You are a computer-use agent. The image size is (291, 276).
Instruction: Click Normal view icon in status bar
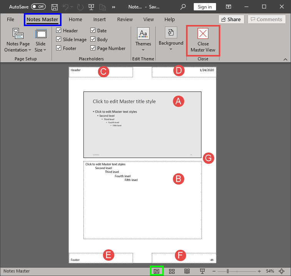pyautogui.click(x=156, y=271)
